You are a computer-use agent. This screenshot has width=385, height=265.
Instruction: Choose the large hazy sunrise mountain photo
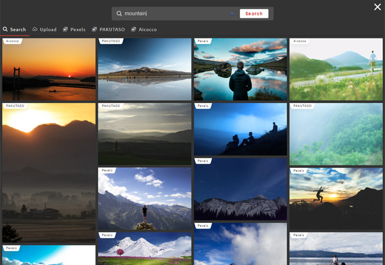(49, 172)
